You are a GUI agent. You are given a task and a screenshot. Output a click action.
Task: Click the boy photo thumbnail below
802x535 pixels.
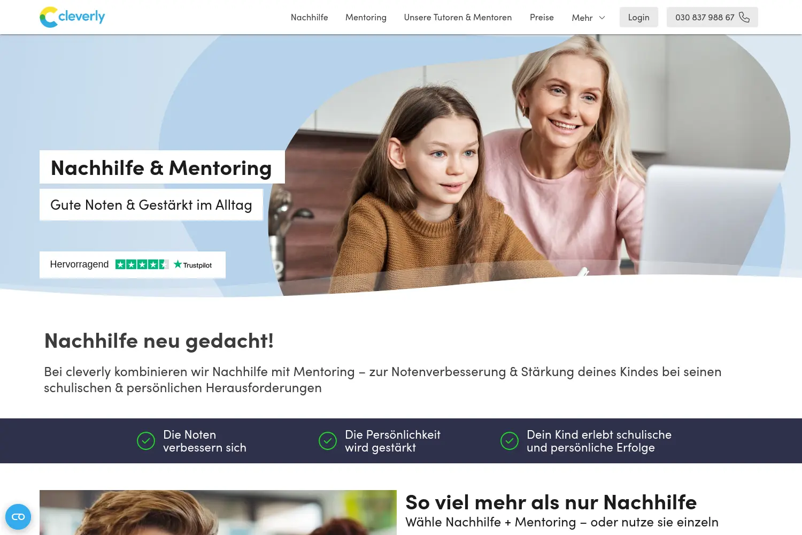click(x=218, y=513)
